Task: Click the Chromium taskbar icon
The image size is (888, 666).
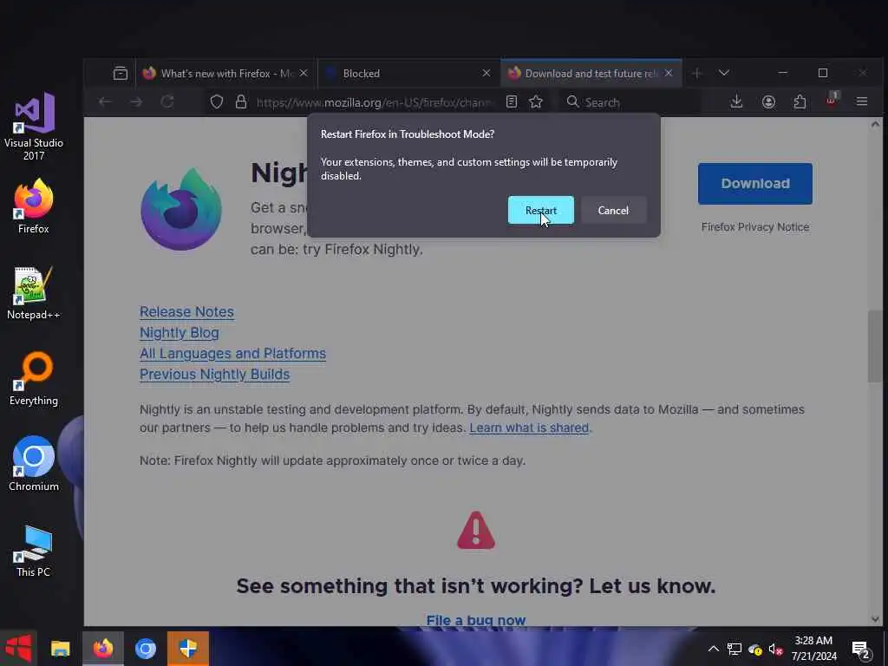Action: click(146, 649)
